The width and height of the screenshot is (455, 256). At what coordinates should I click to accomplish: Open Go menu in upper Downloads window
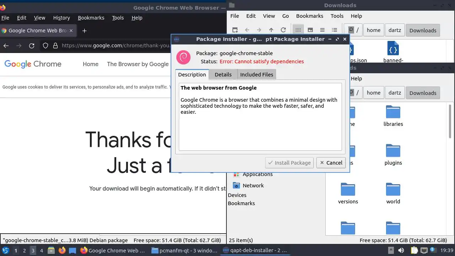pyautogui.click(x=285, y=16)
